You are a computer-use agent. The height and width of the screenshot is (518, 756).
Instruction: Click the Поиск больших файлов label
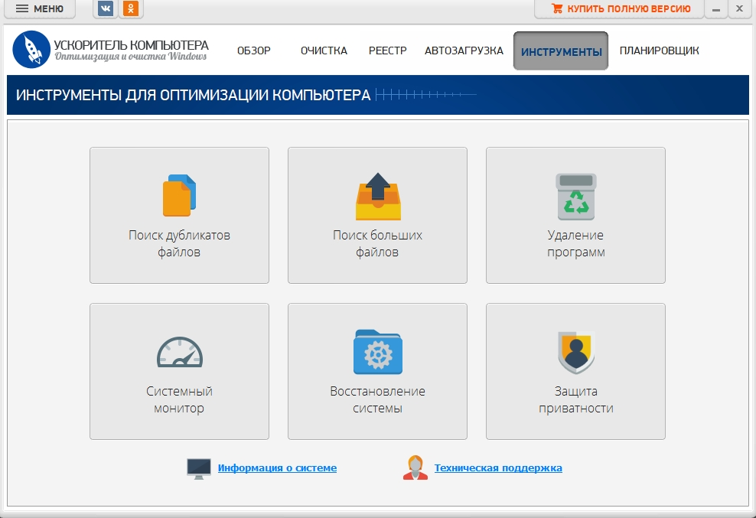[377, 243]
